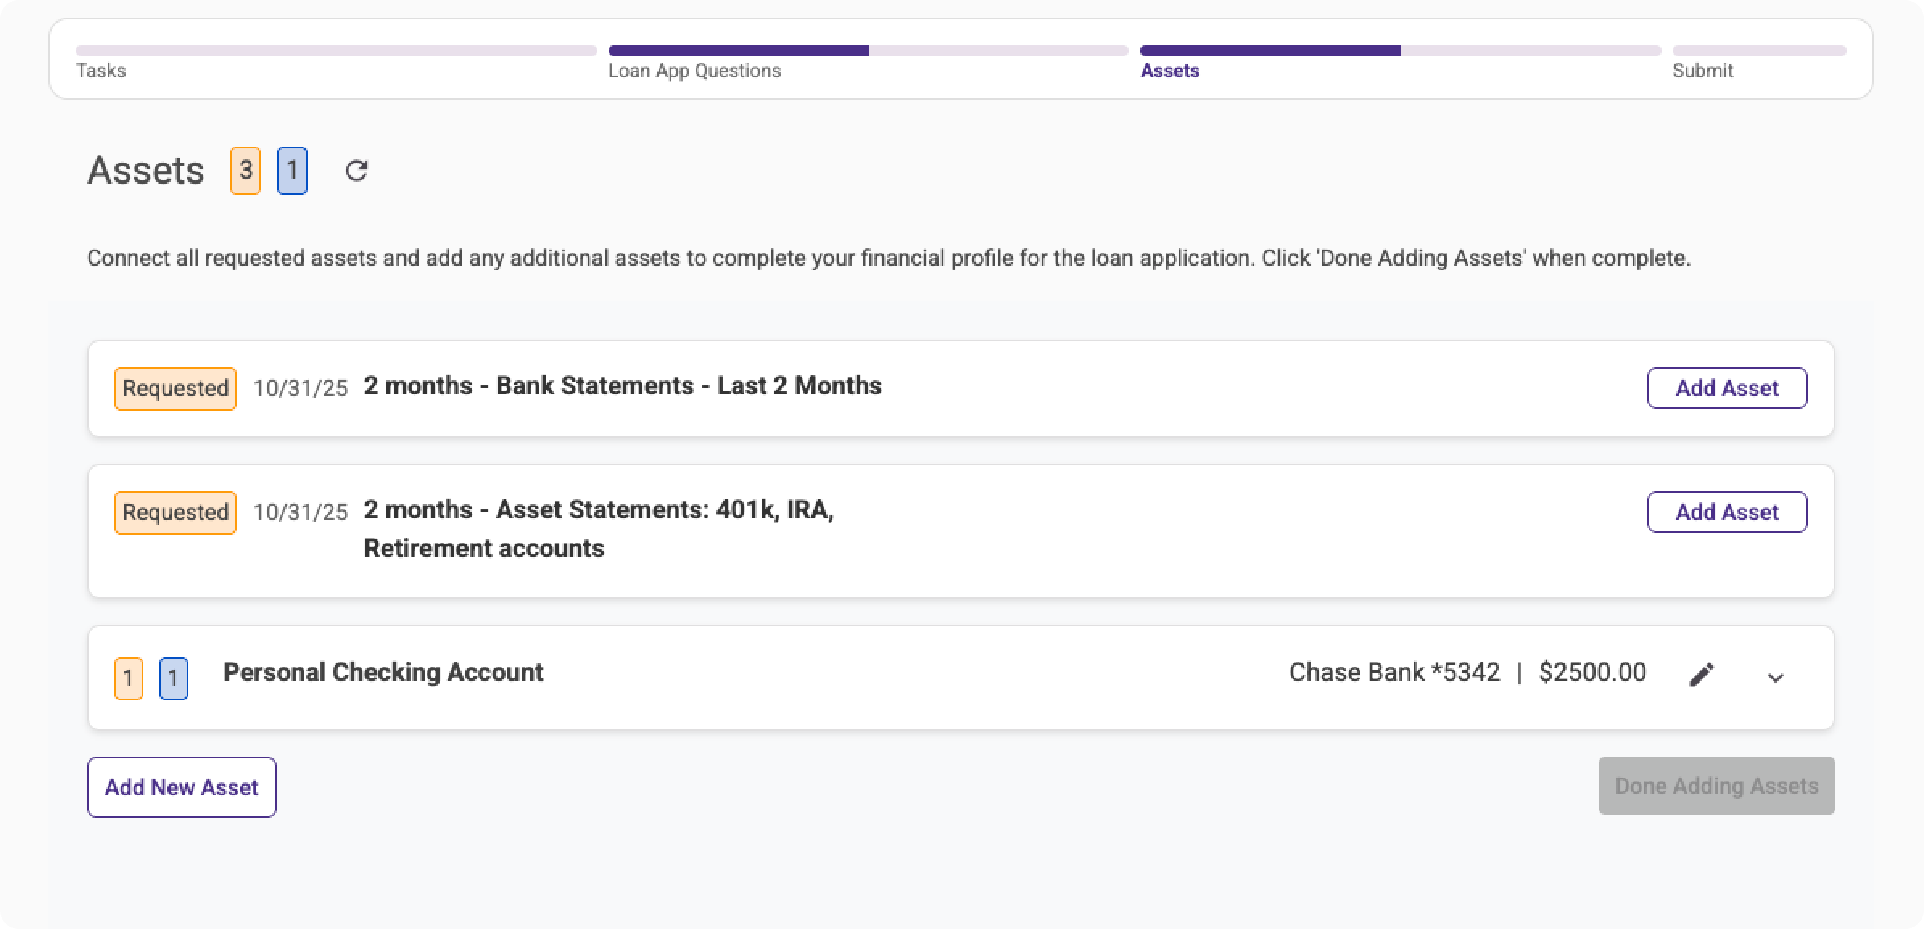This screenshot has height=929, width=1924.
Task: Add Asset for 401k IRA Retirement request
Action: click(1726, 513)
